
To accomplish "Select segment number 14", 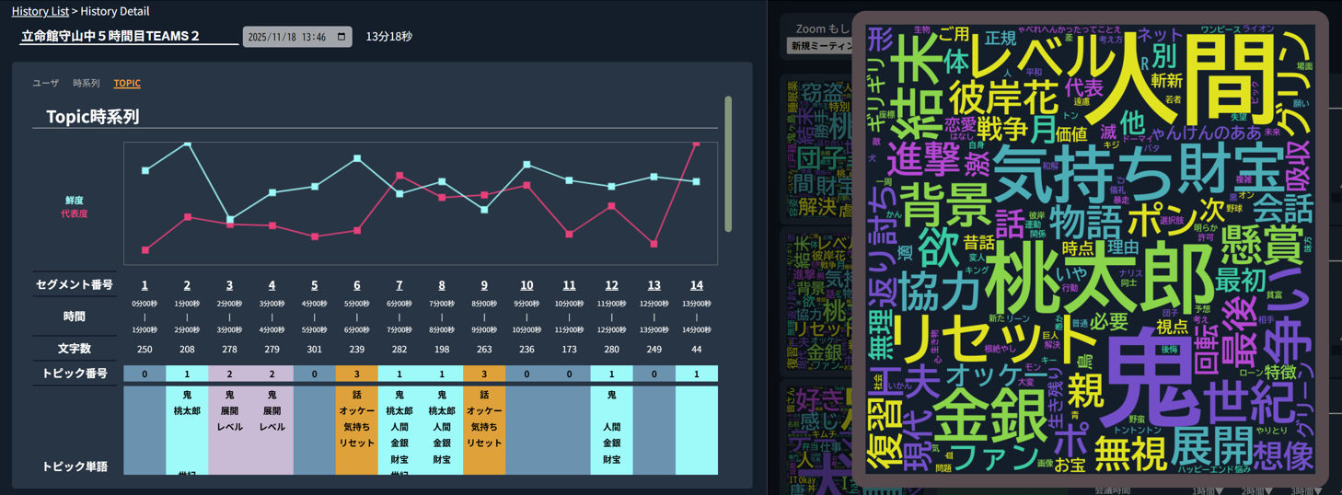I will pos(697,285).
